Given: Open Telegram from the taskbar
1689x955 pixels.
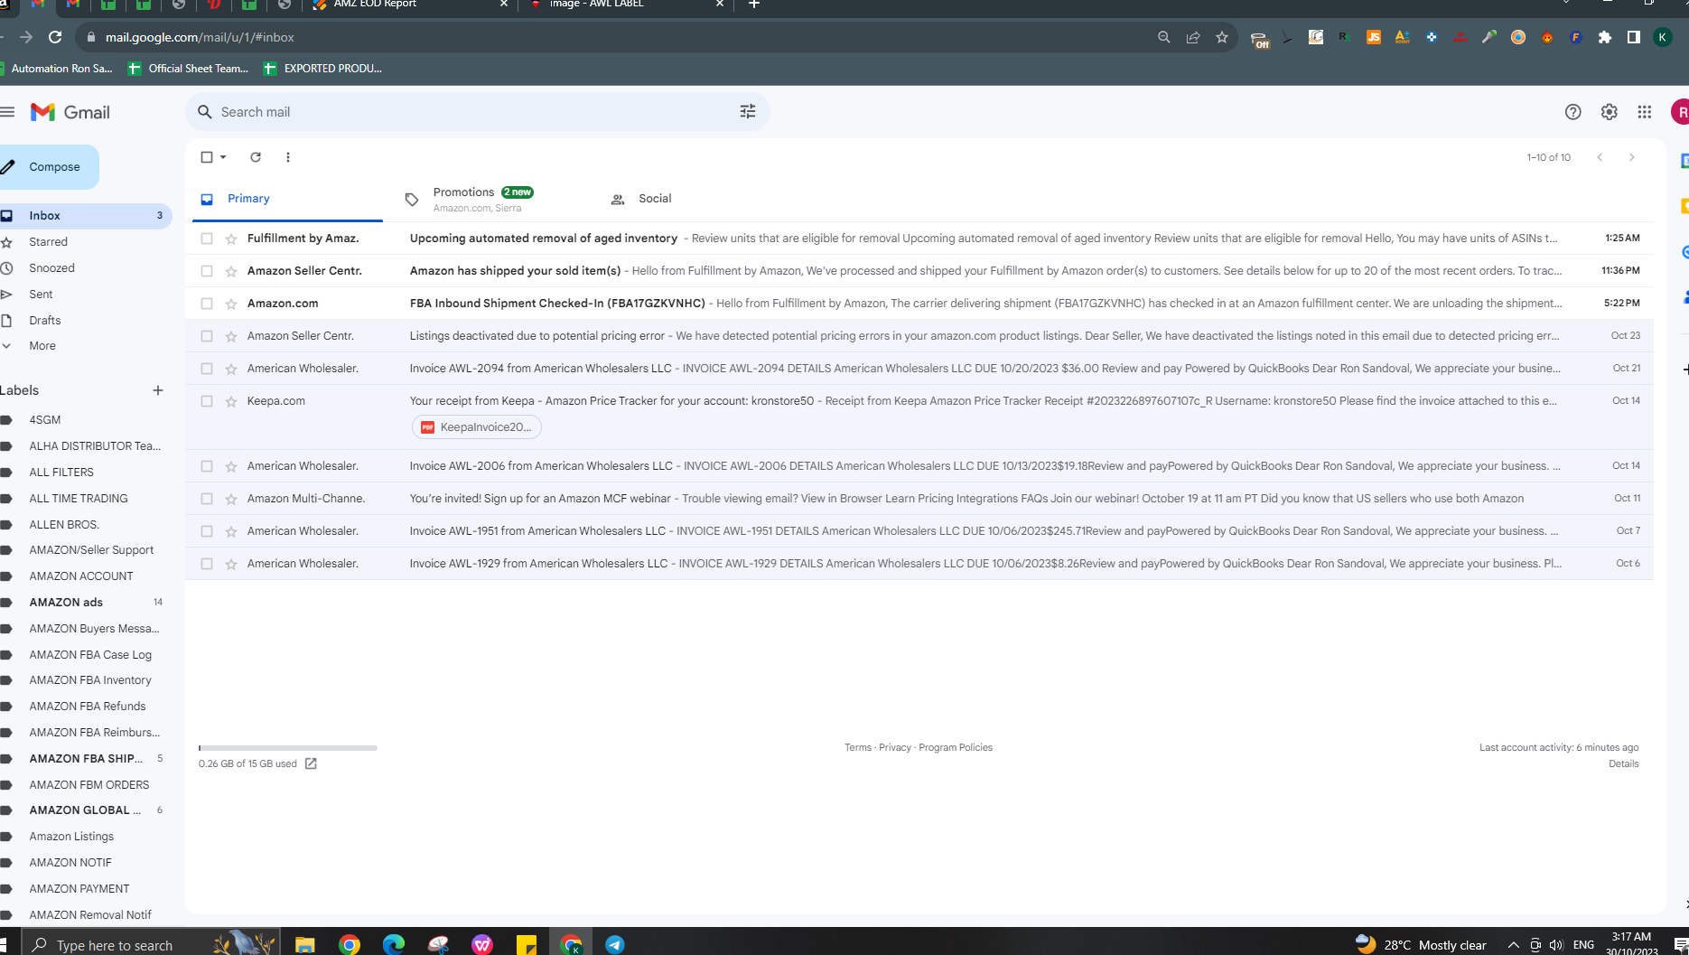Looking at the screenshot, I should click(x=615, y=944).
